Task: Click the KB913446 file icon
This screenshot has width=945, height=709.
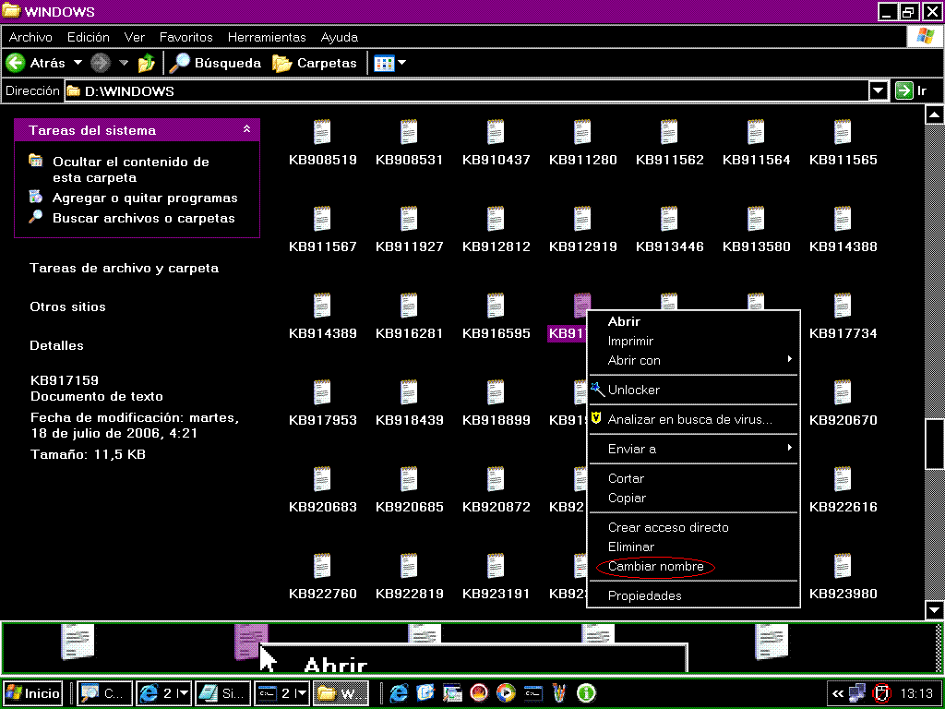Action: tap(670, 219)
